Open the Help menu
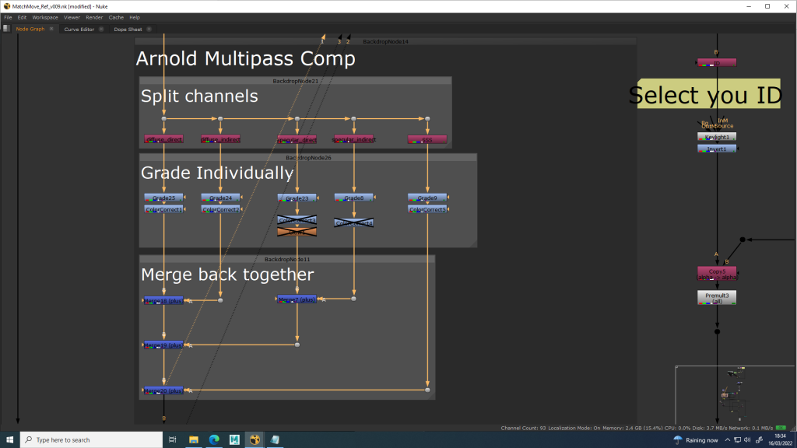 134,17
